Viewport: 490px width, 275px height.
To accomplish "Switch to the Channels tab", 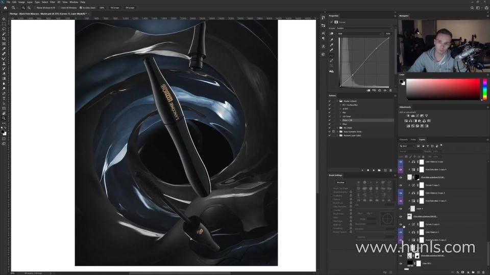I will tap(403, 140).
